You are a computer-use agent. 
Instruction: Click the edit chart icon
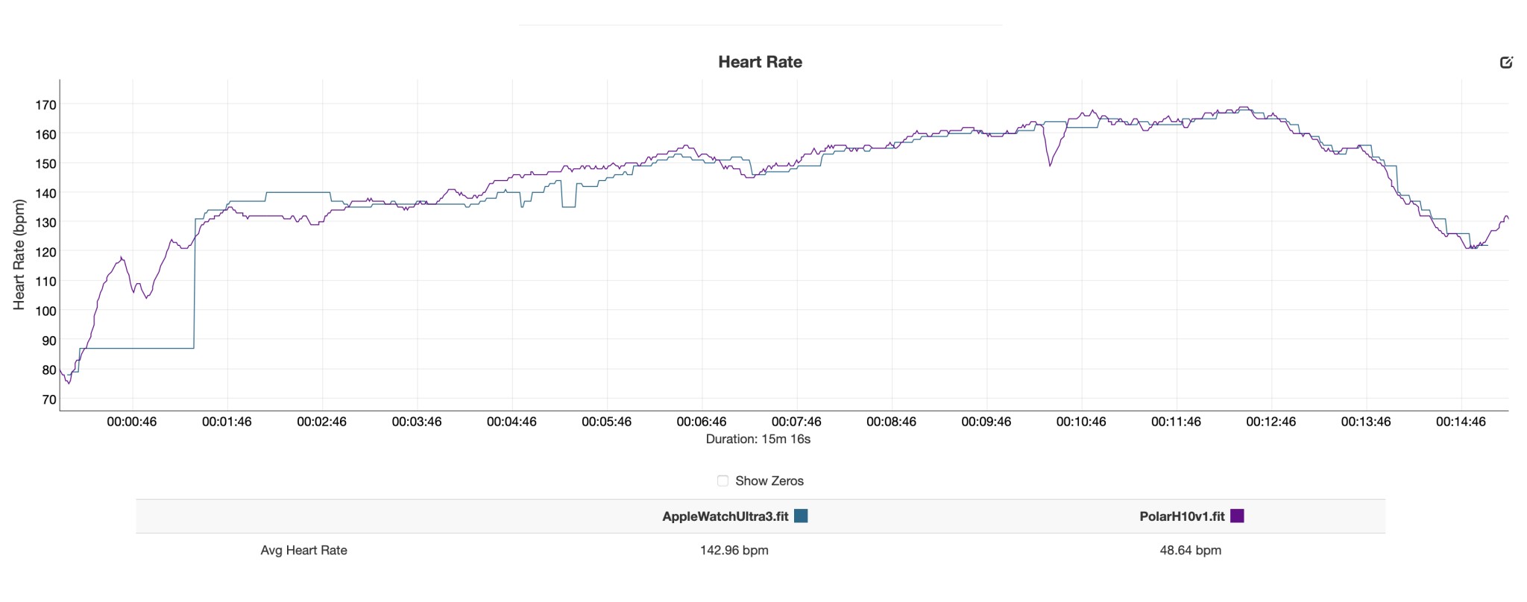point(1506,63)
